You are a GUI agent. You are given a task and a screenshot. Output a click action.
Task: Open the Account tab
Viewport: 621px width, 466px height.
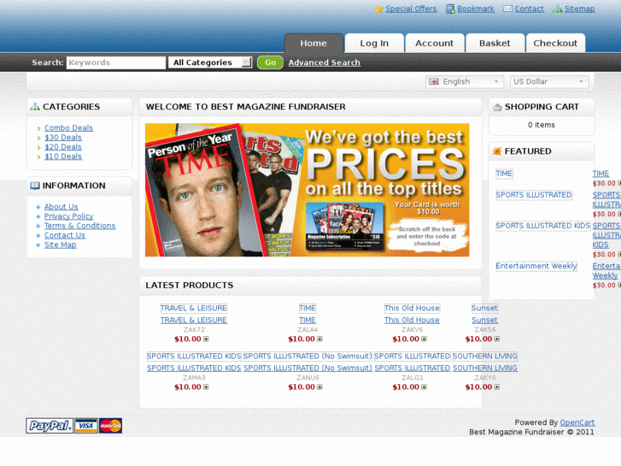click(x=435, y=44)
